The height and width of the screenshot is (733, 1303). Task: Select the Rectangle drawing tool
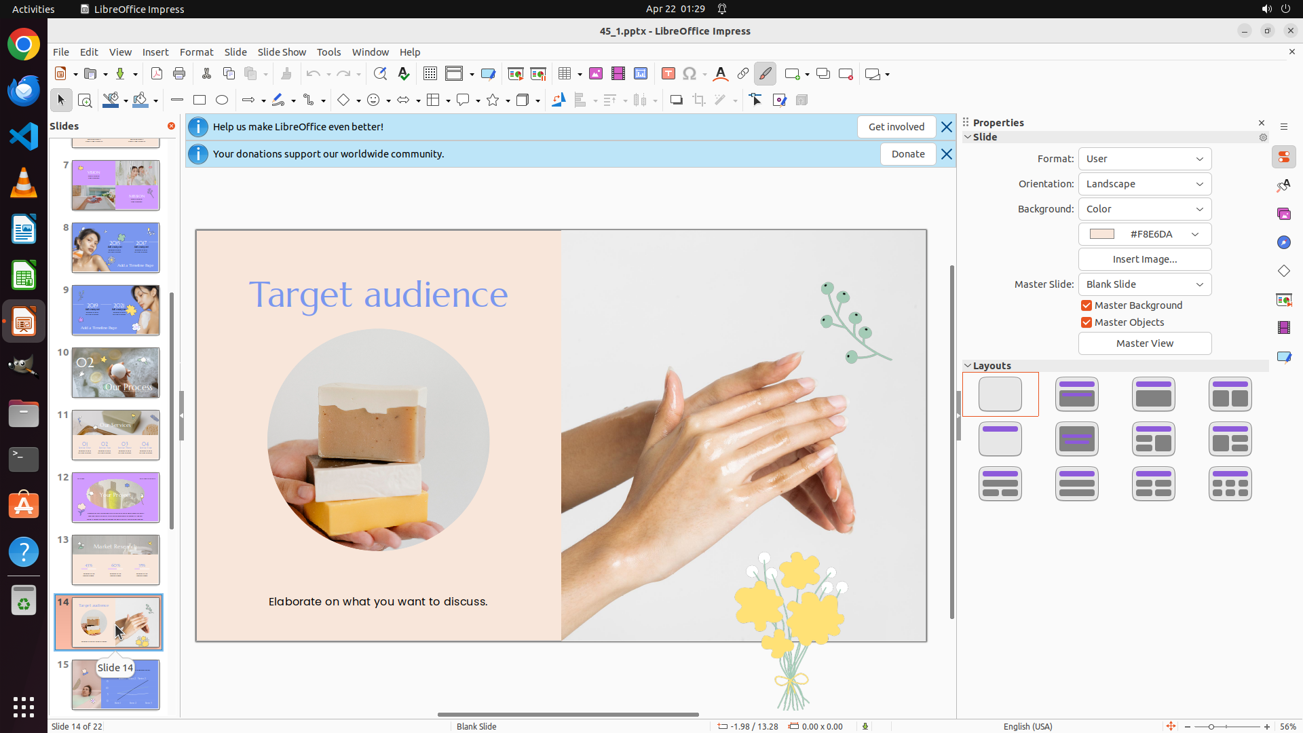click(200, 100)
